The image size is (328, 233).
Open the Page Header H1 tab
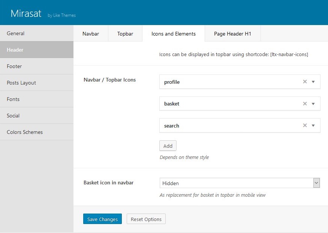click(233, 34)
